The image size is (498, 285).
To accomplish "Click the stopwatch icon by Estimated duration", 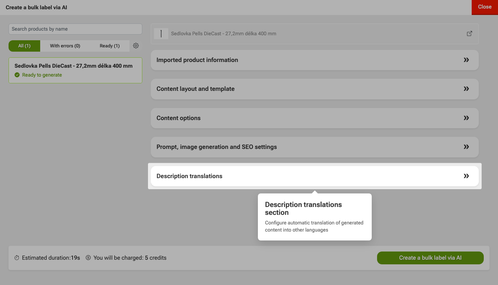I will click(x=17, y=258).
